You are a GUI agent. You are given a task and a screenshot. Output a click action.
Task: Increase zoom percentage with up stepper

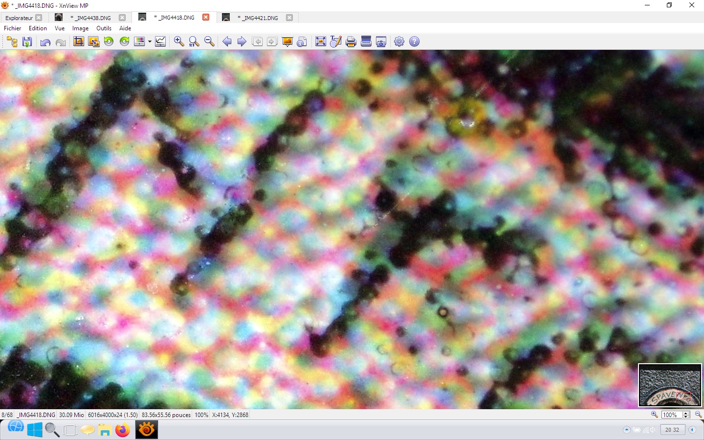click(685, 413)
